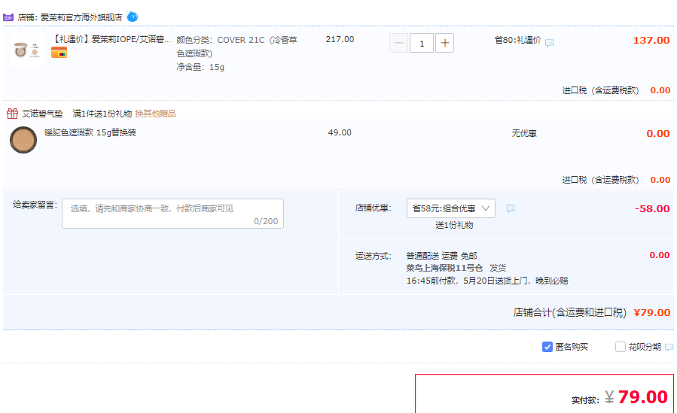Click the credit card payment icon
Image resolution: width=677 pixels, height=413 pixels.
click(x=59, y=53)
